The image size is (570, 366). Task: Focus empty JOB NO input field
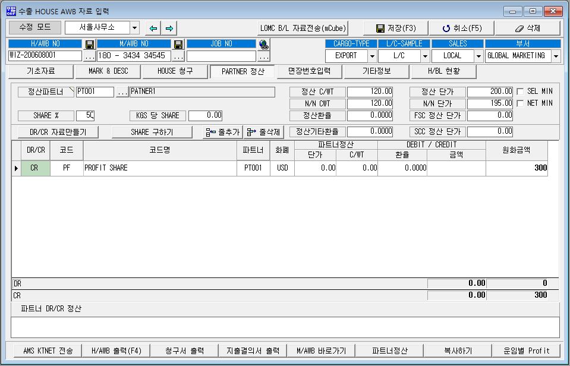(x=221, y=56)
